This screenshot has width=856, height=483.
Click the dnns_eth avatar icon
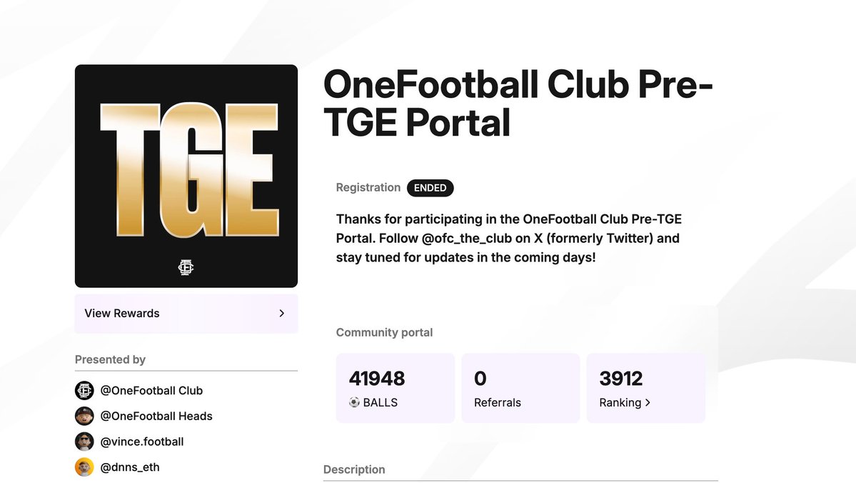(x=84, y=467)
